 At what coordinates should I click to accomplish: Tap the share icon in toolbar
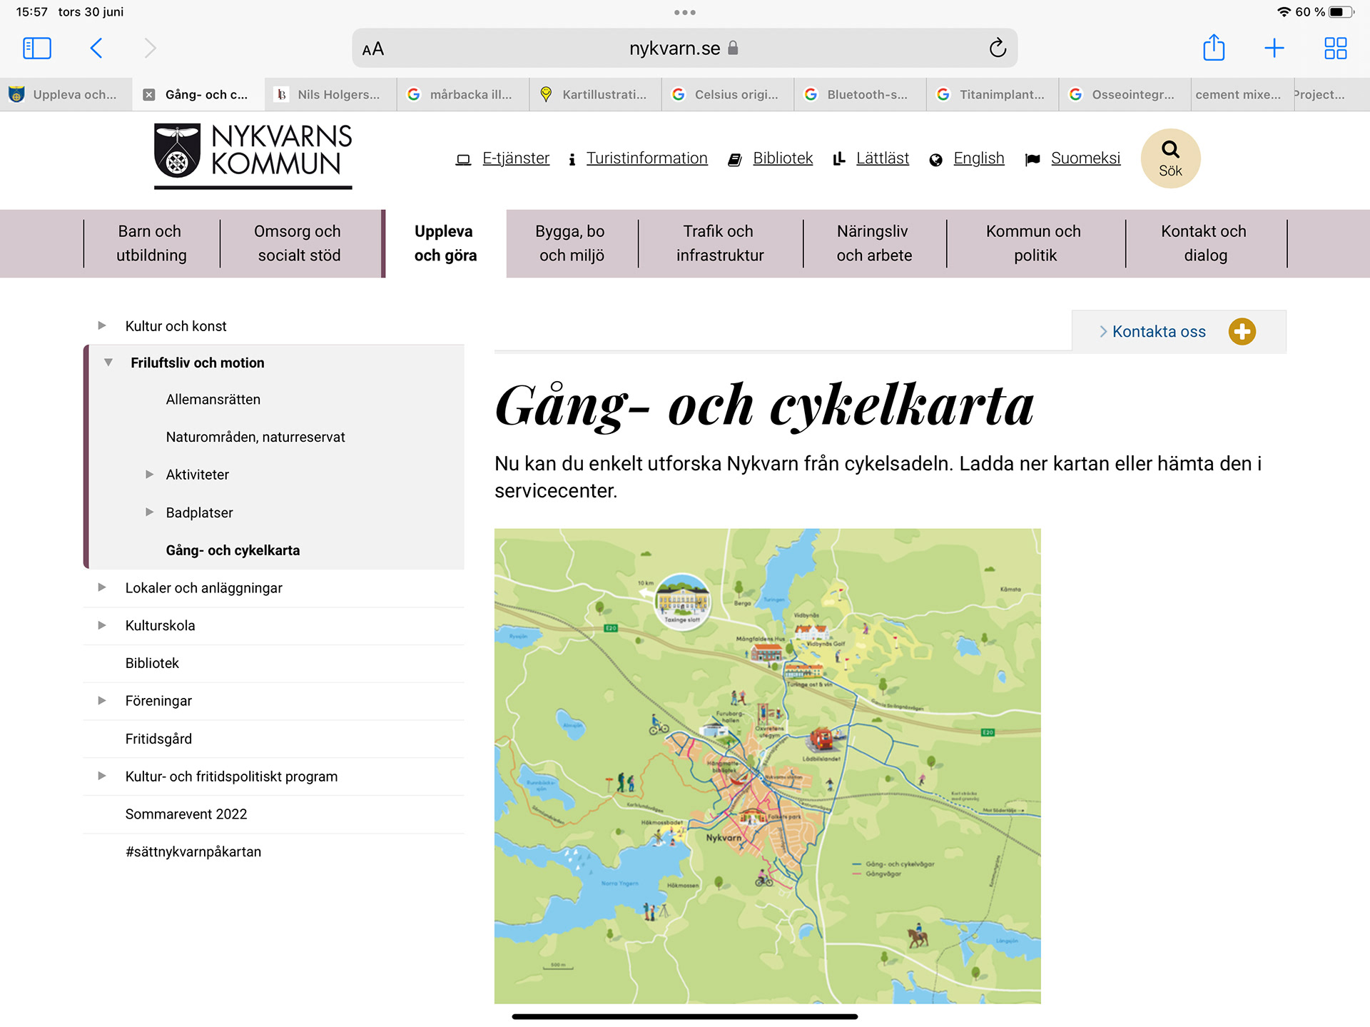1214,49
